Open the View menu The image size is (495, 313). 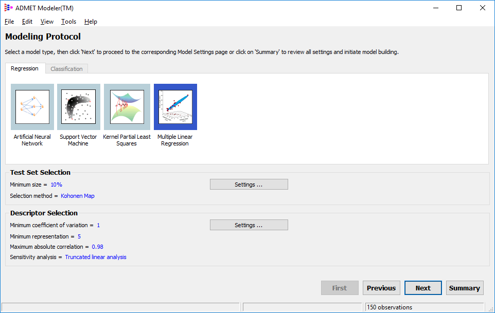[47, 22]
